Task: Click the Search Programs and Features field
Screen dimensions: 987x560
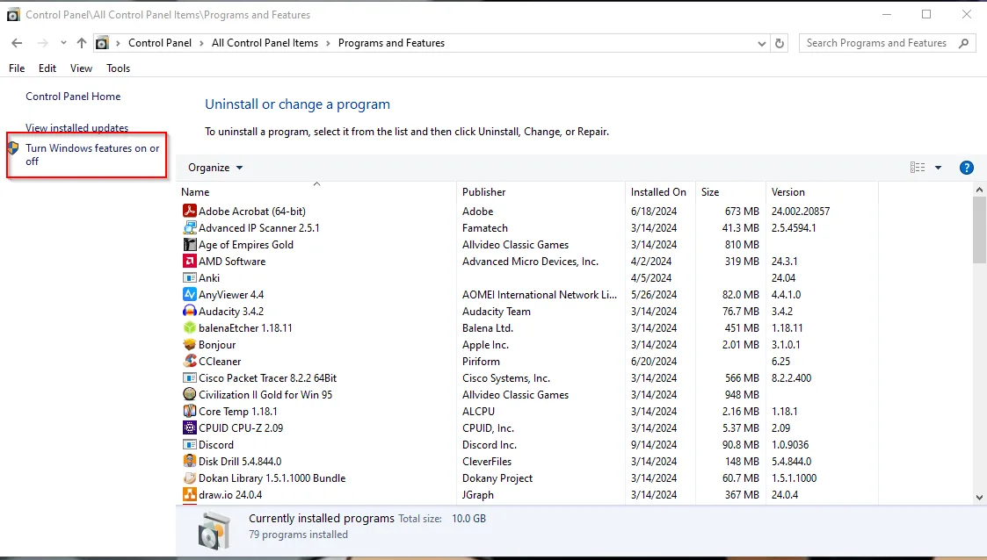Action: tap(888, 43)
